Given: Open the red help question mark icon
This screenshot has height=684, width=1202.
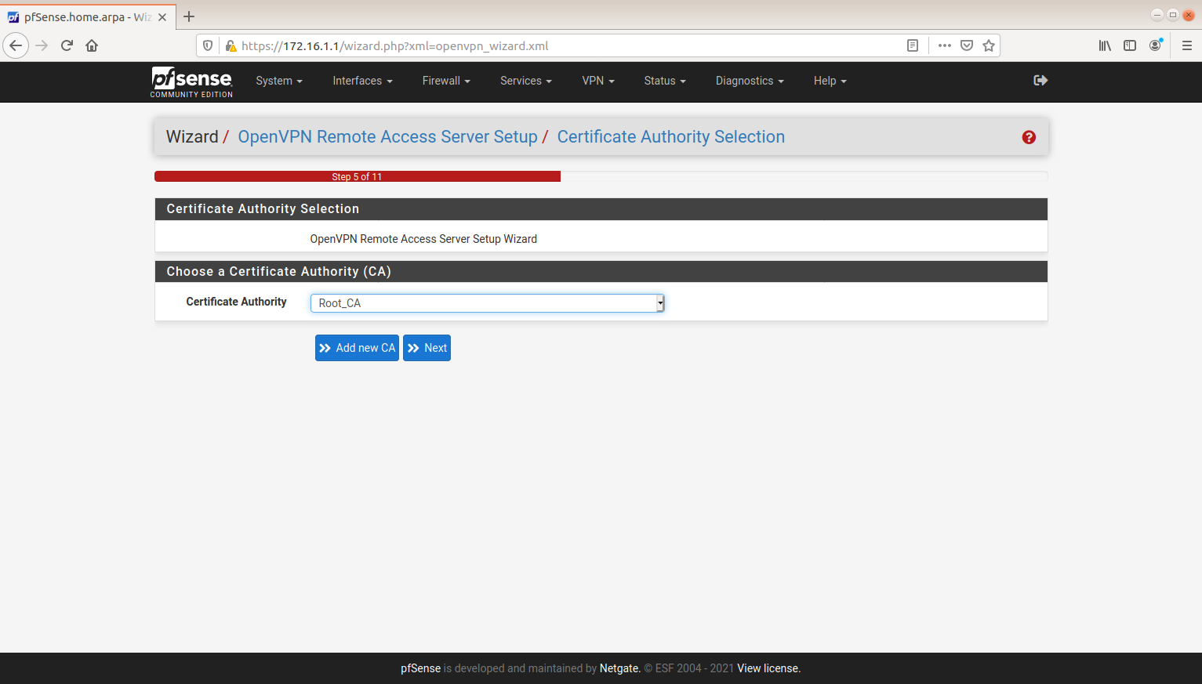Looking at the screenshot, I should point(1029,137).
